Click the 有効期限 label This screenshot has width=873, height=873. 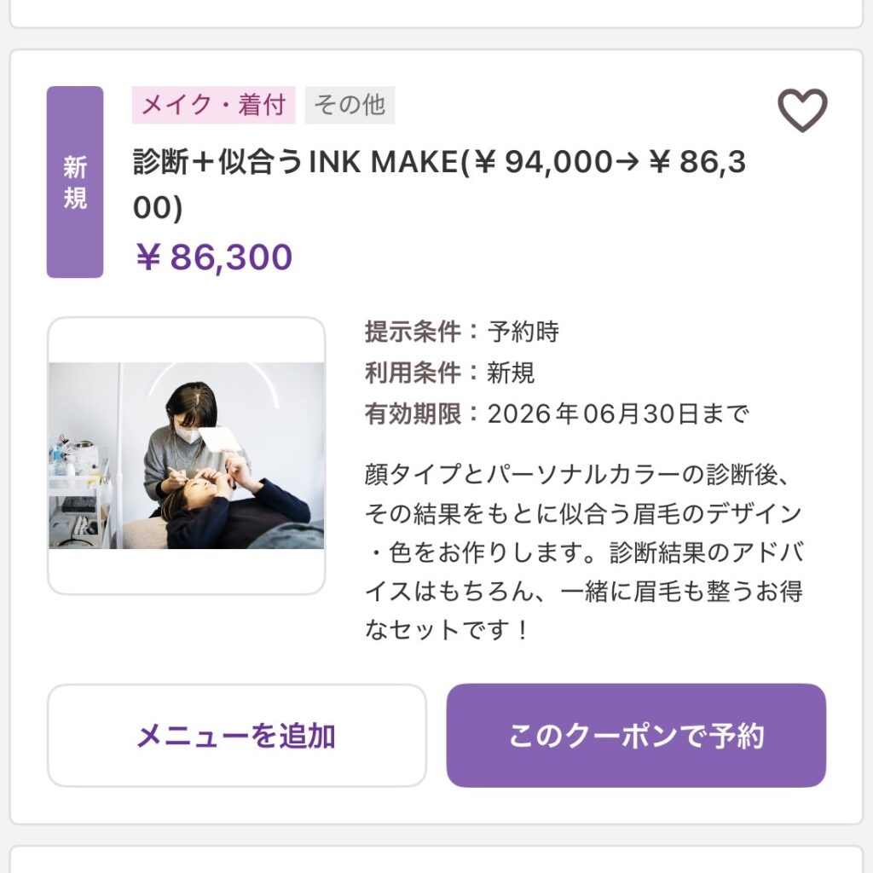click(x=413, y=414)
